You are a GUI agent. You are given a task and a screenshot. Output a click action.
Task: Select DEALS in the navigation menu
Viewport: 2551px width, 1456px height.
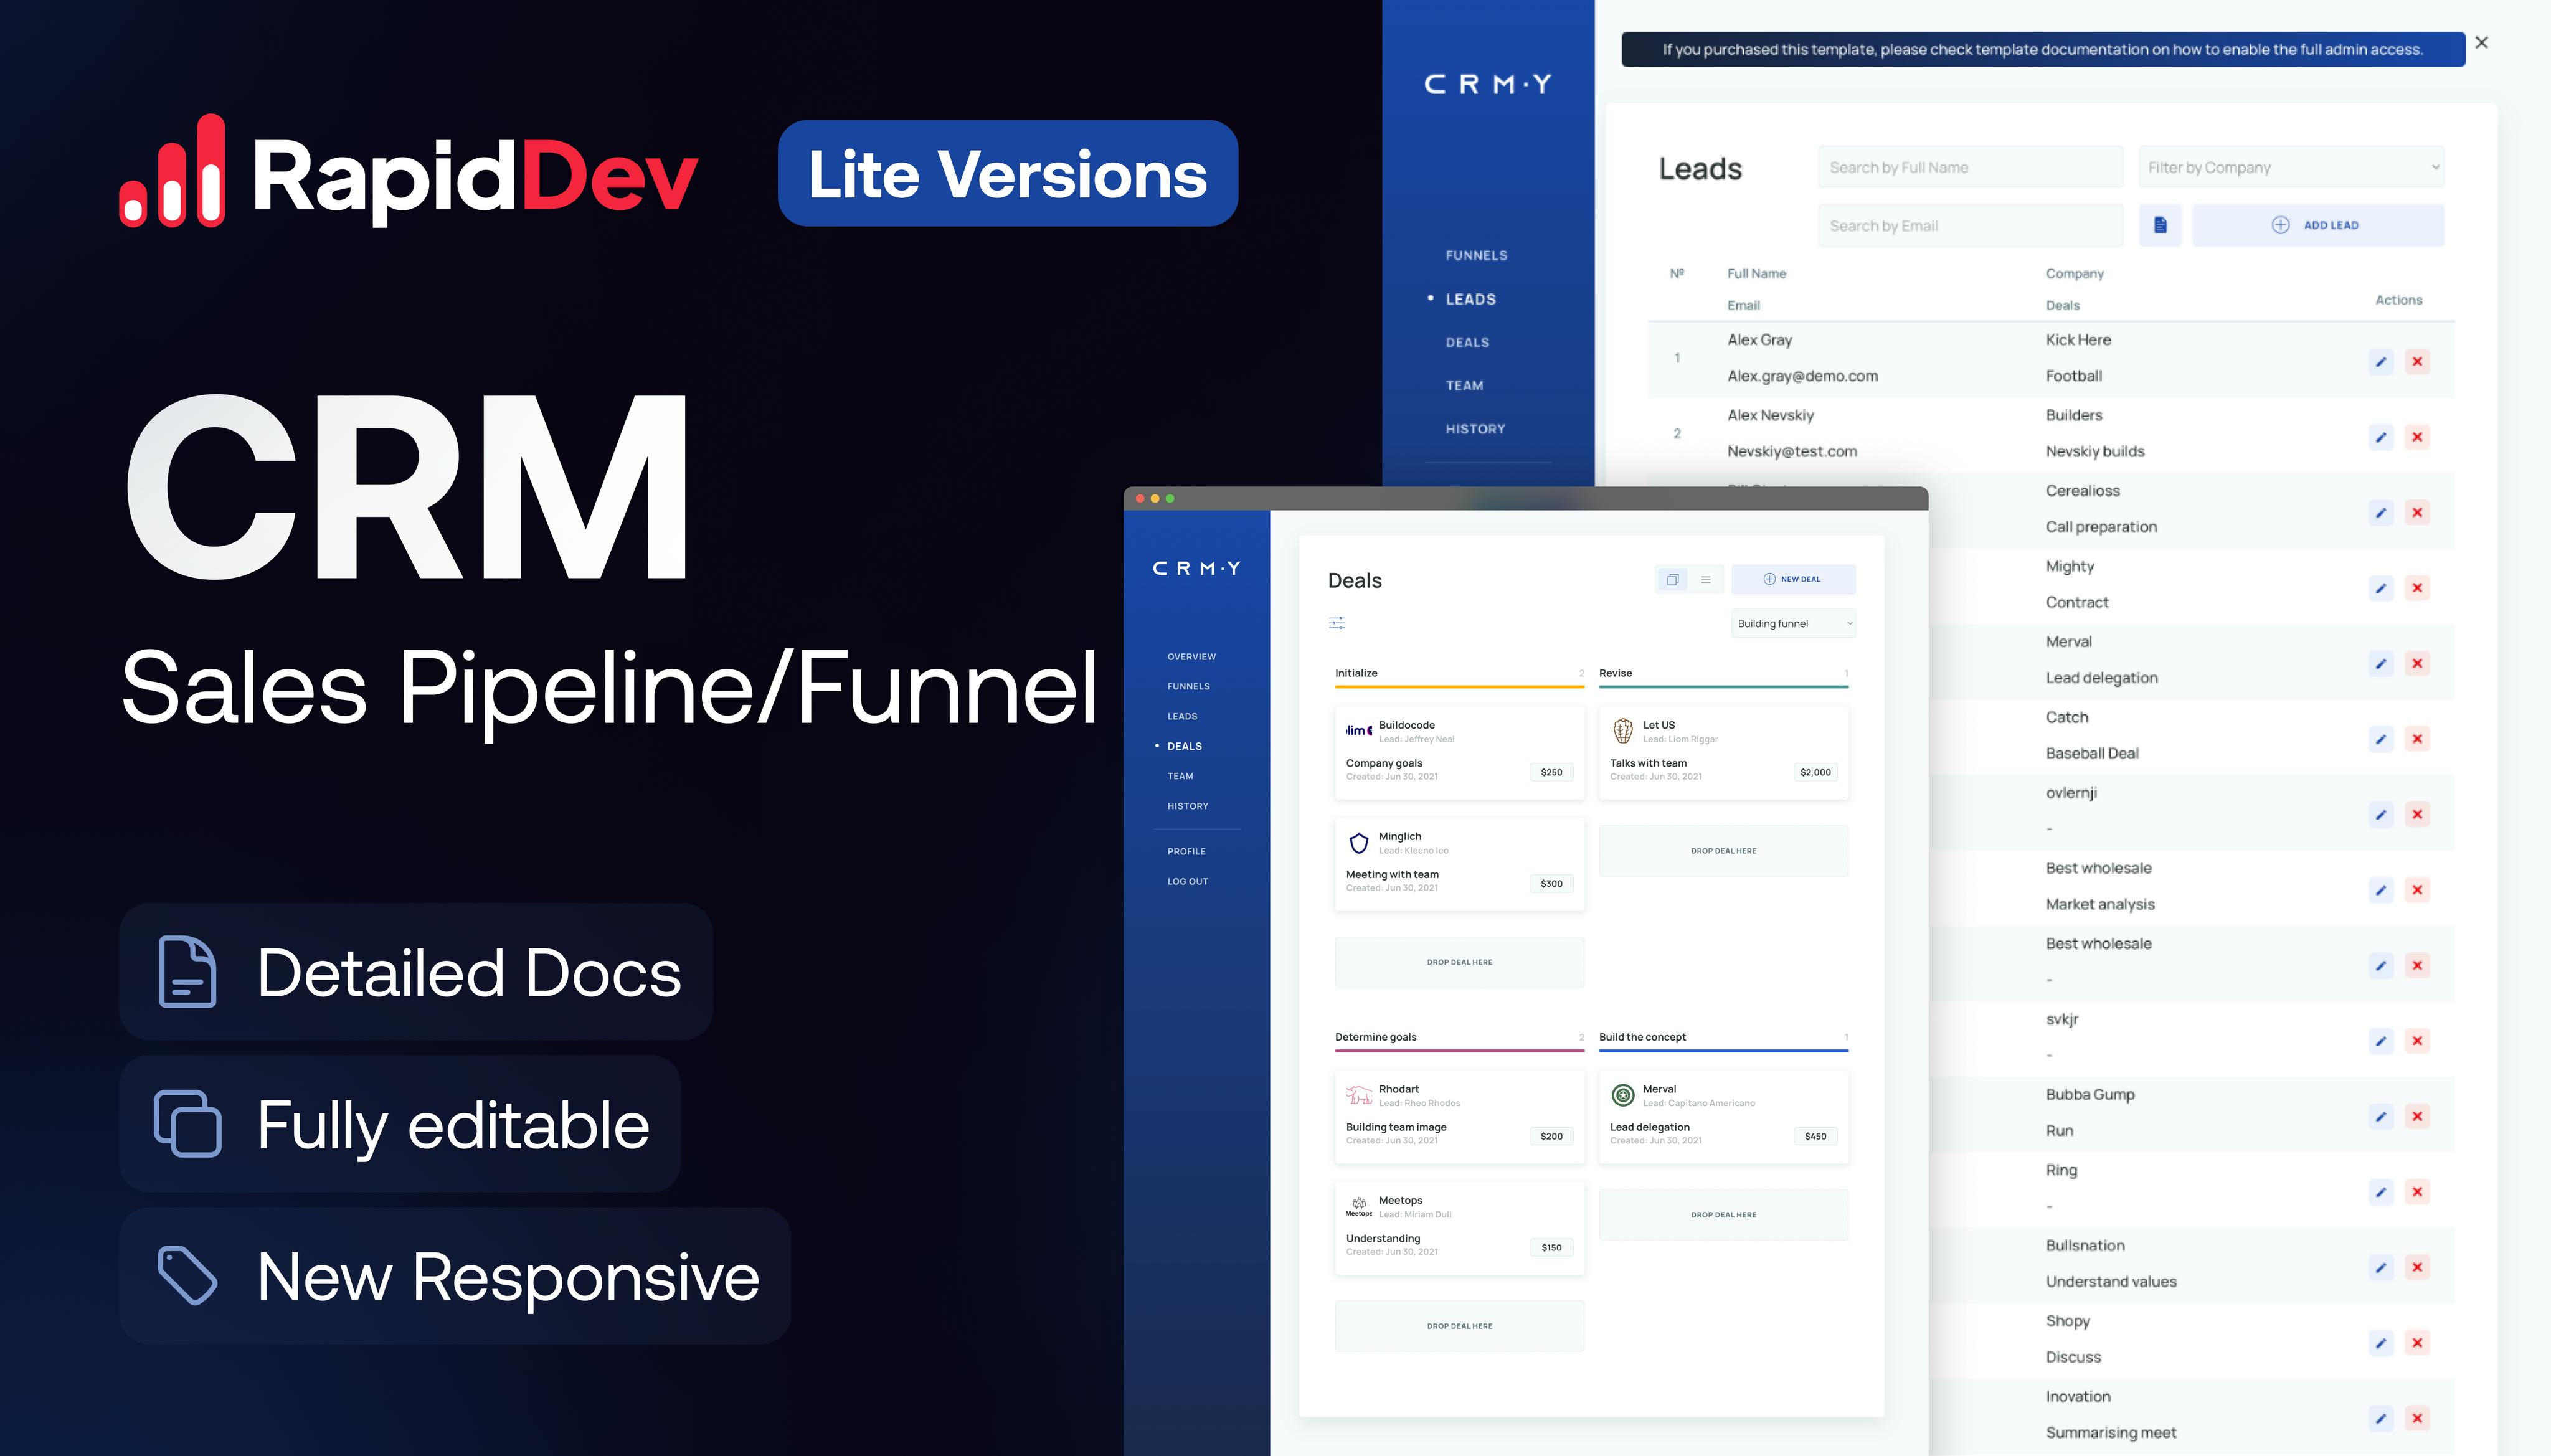click(x=1184, y=746)
